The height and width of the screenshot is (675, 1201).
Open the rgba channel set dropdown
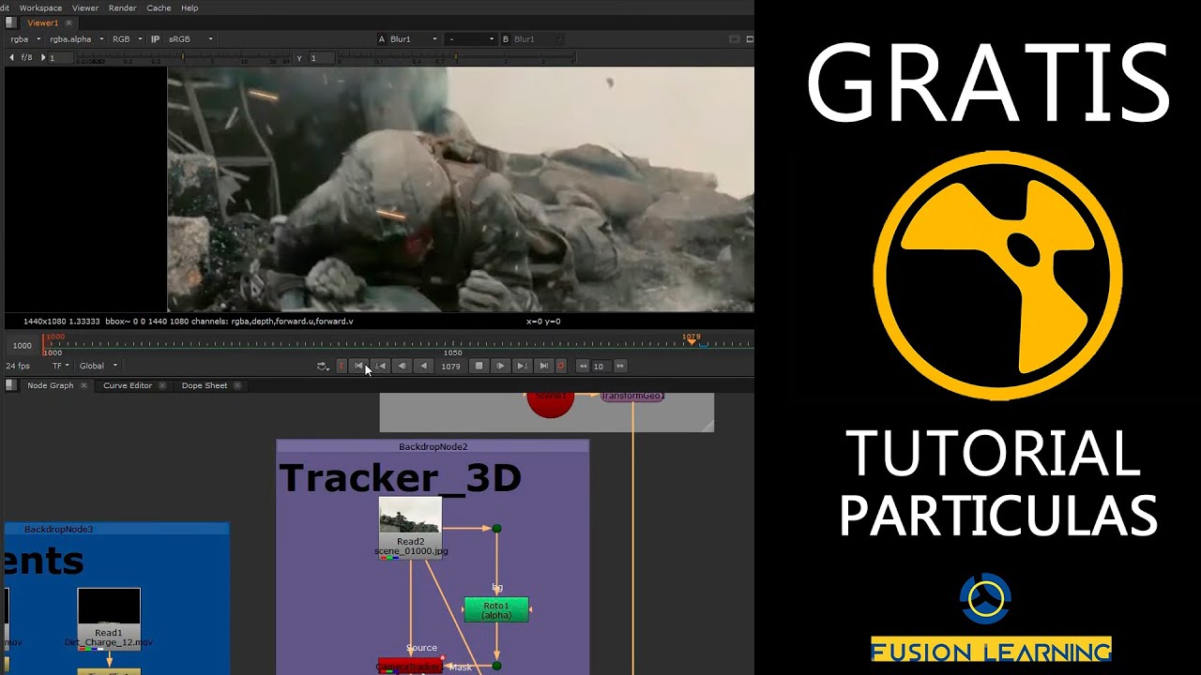click(x=25, y=39)
